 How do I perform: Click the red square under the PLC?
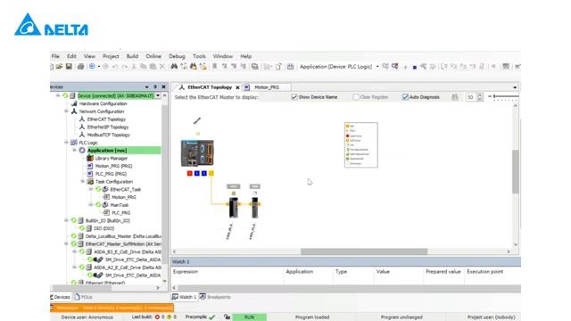pyautogui.click(x=189, y=173)
